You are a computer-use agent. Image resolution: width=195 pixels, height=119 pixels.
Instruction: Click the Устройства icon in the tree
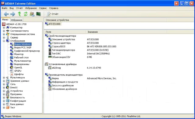point(8,91)
